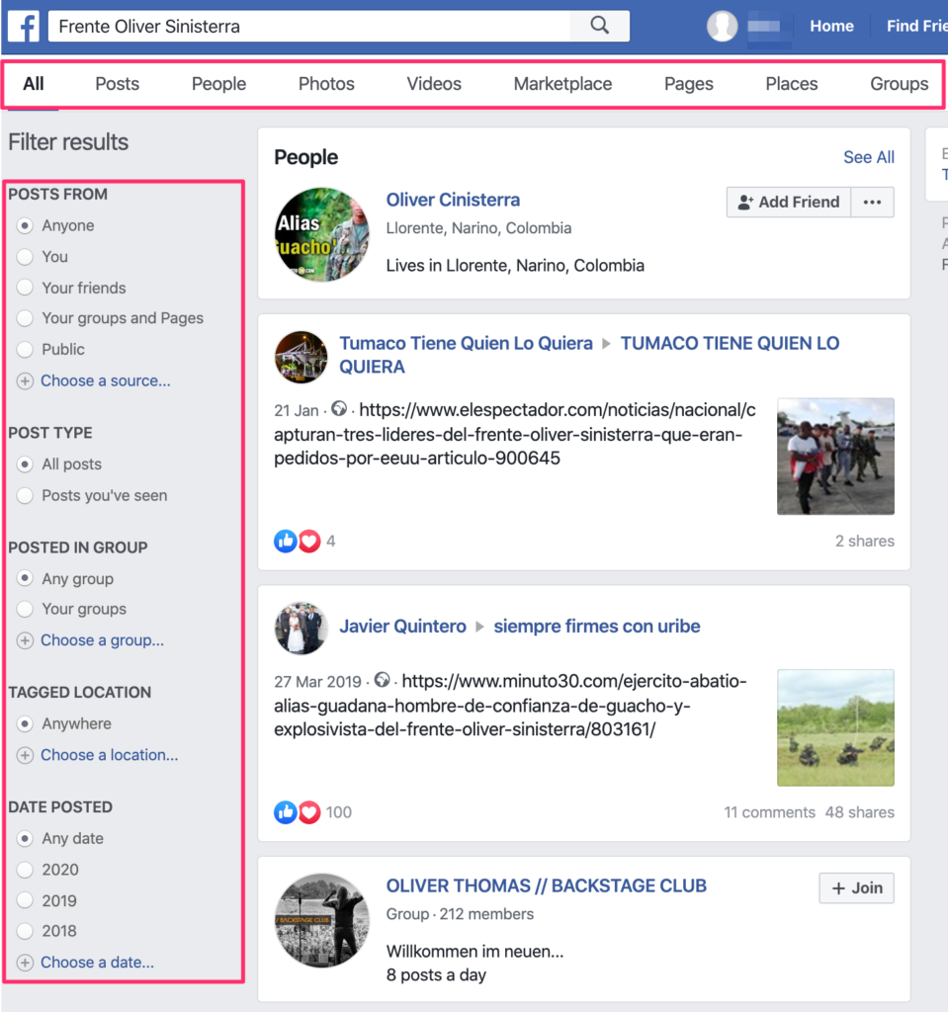Select Posts you've seen option
Image resolution: width=948 pixels, height=1012 pixels.
(x=25, y=496)
